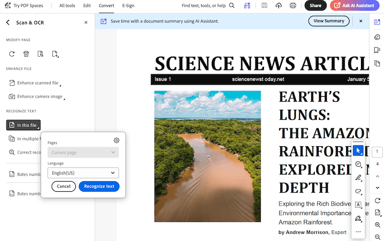Open the bookmarks panel in right sidebar

pos(377,50)
